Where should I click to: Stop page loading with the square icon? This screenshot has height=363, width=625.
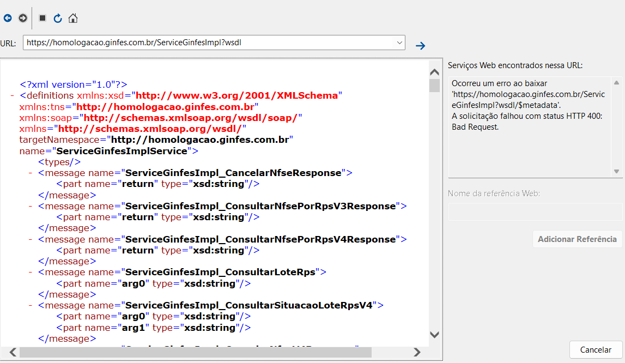pyautogui.click(x=43, y=18)
